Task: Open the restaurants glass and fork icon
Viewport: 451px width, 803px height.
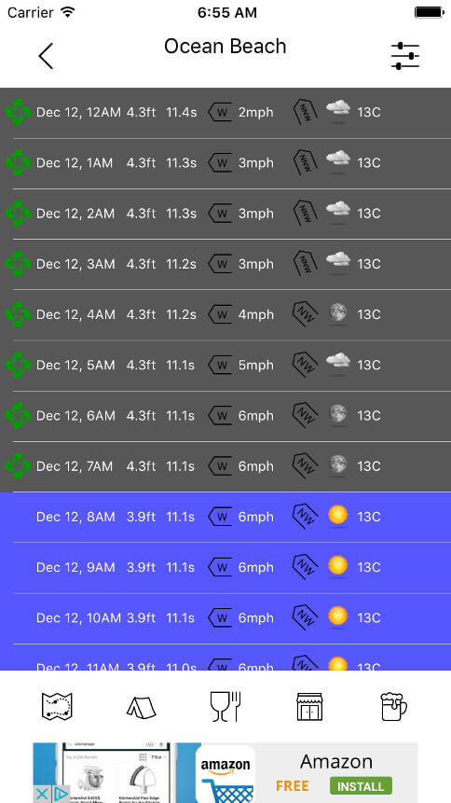Action: pyautogui.click(x=225, y=706)
